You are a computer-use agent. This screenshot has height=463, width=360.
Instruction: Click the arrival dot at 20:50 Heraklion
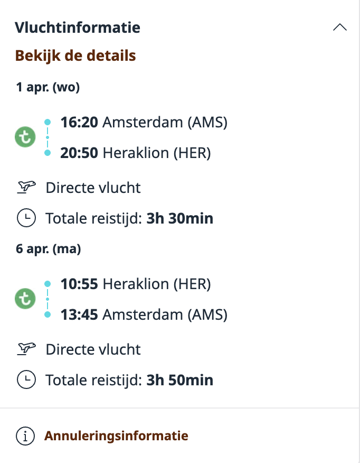49,152
